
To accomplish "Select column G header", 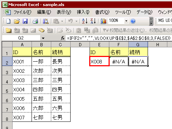I will (x=138, y=44).
